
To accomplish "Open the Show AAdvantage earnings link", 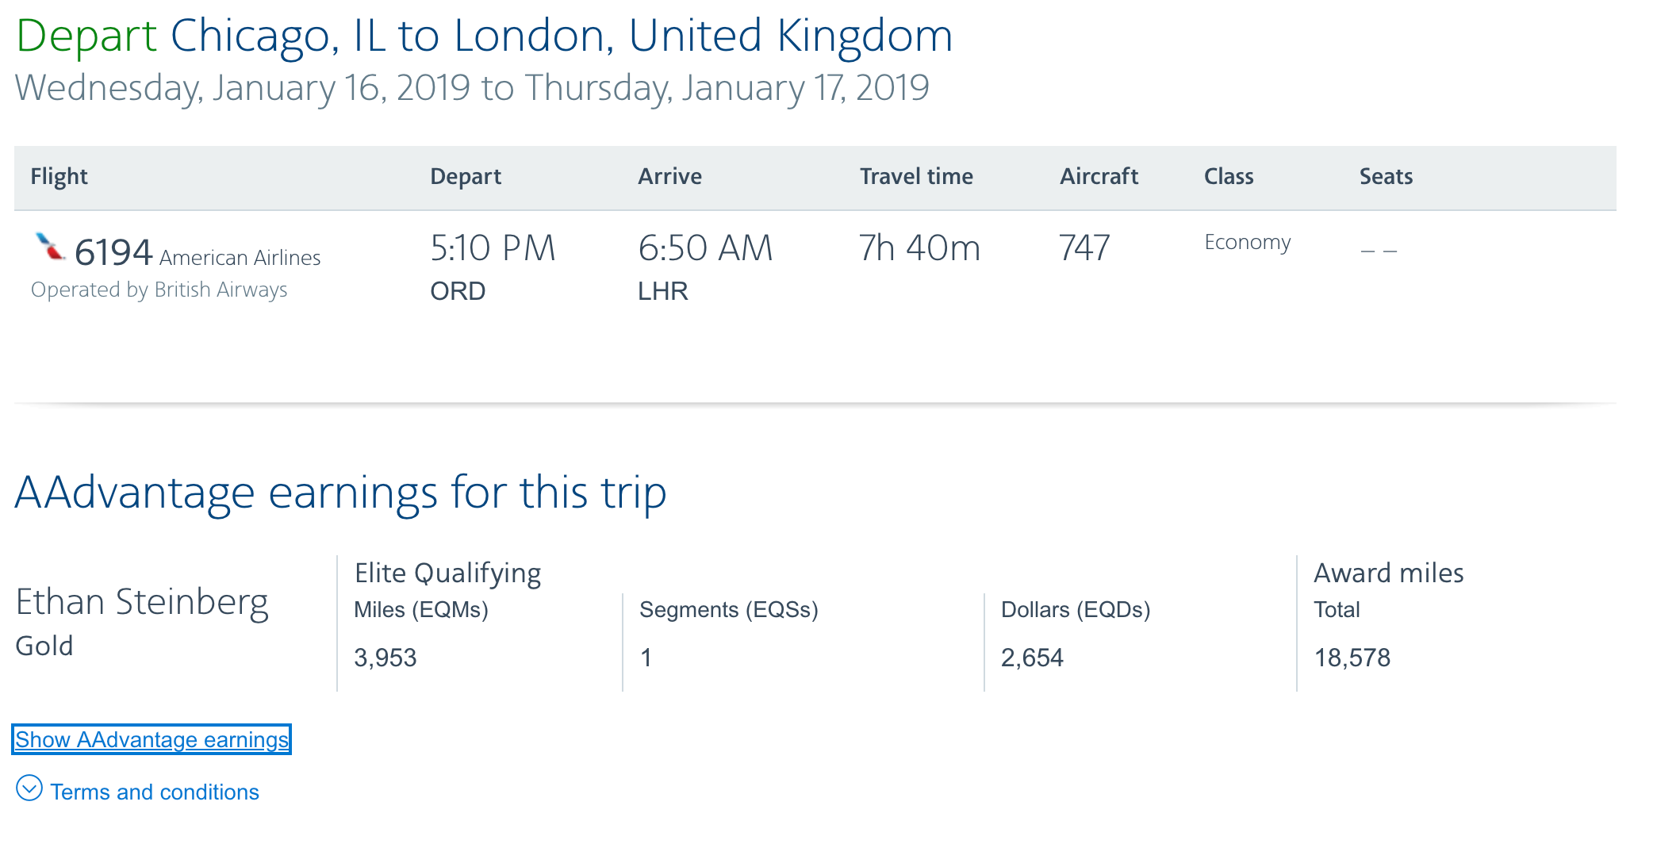I will 152,739.
